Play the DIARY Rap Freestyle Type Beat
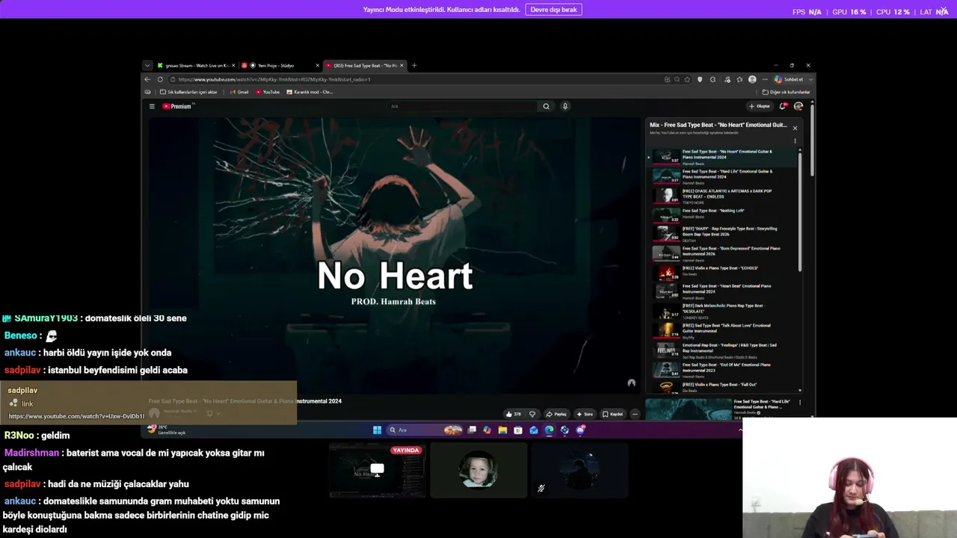957x538 pixels. pyautogui.click(x=724, y=233)
